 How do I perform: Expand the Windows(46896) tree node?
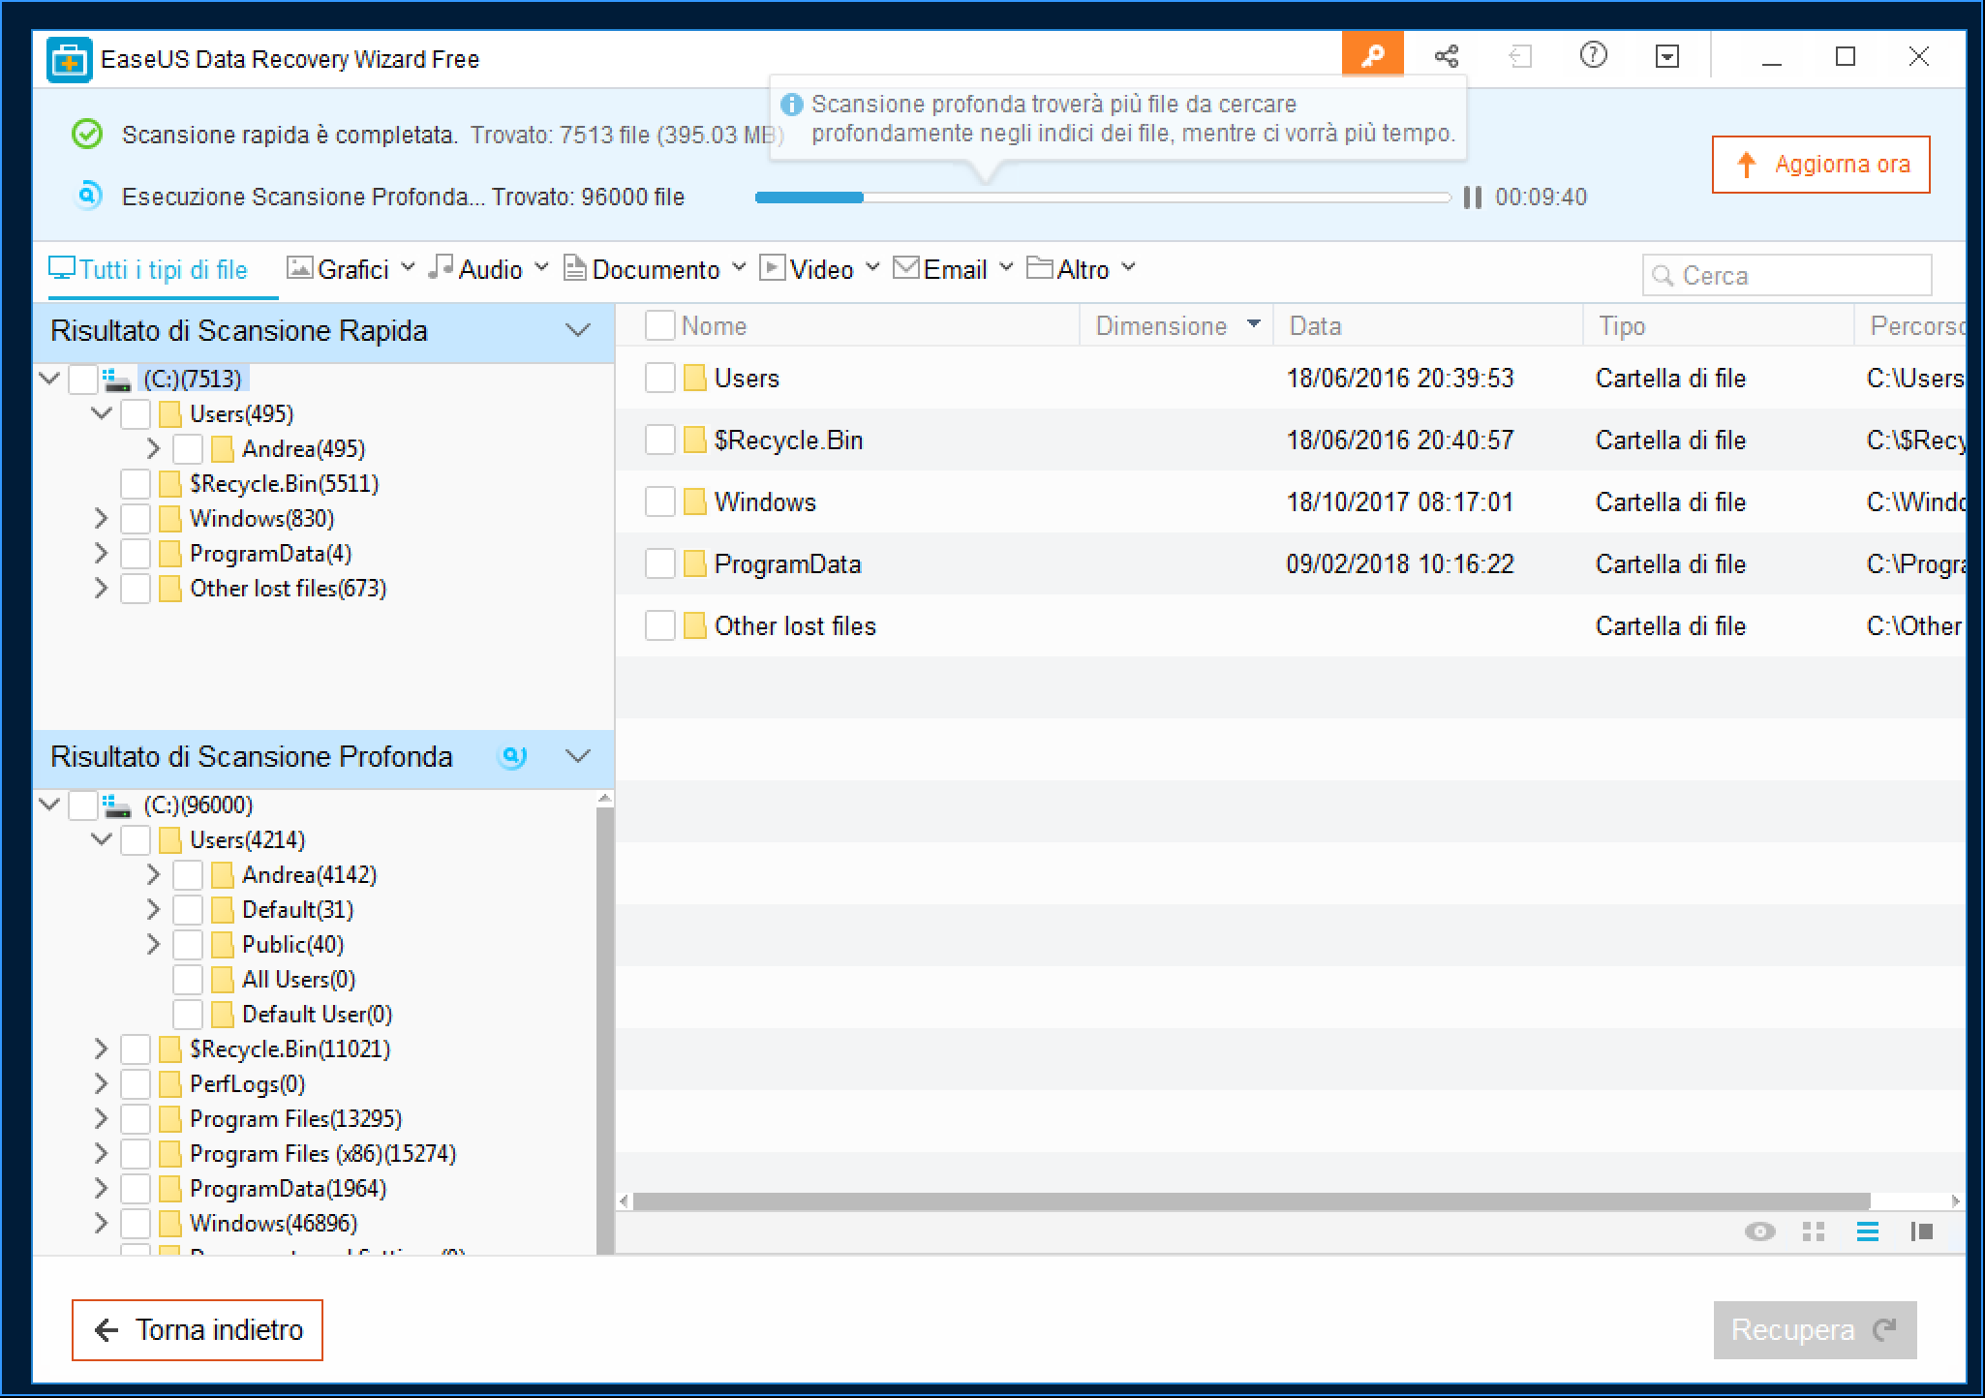pyautogui.click(x=101, y=1223)
